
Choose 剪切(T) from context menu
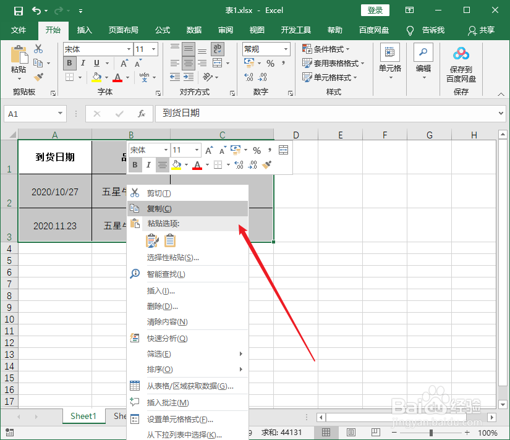[x=188, y=193]
